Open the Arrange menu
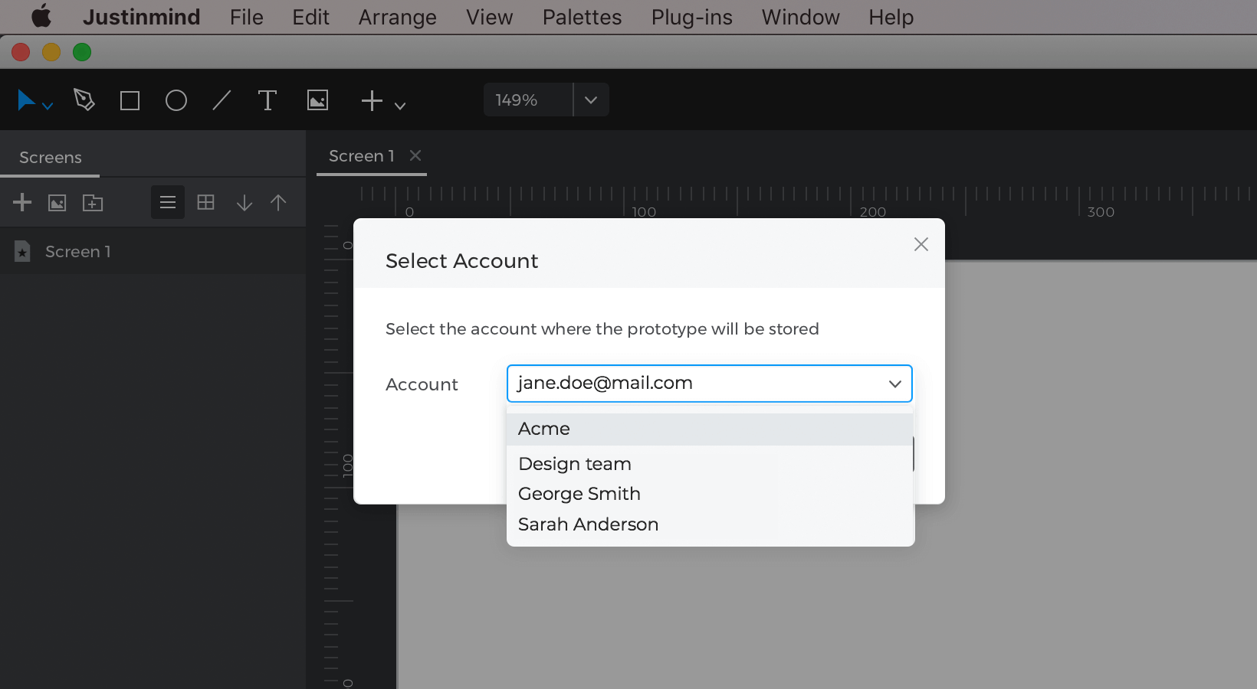 [397, 17]
